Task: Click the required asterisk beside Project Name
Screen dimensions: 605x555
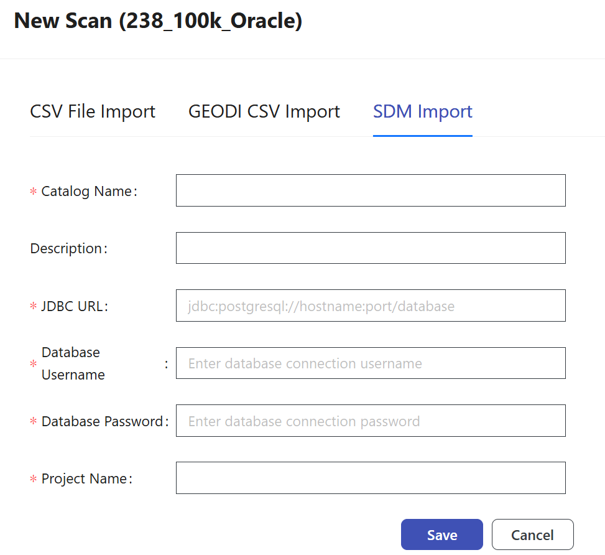Action: tap(34, 480)
